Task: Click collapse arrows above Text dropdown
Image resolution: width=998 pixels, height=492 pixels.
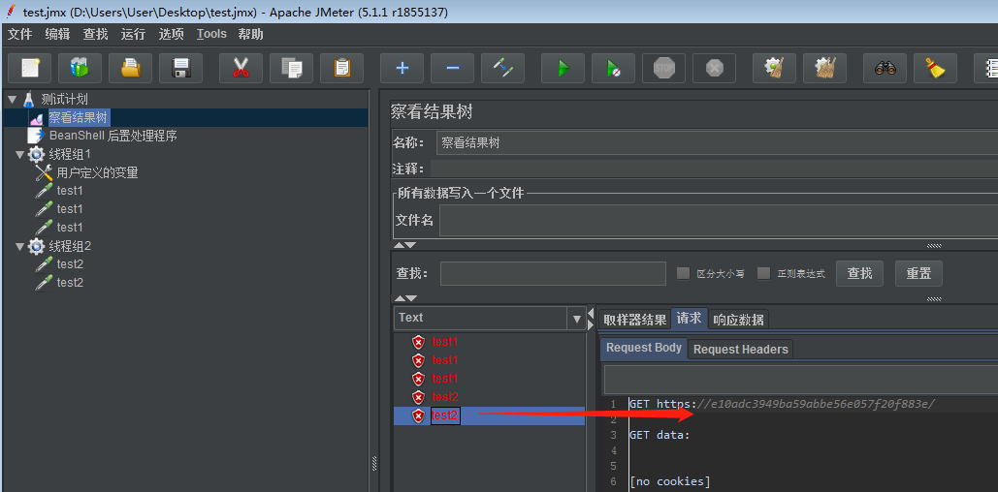Action: point(404,298)
